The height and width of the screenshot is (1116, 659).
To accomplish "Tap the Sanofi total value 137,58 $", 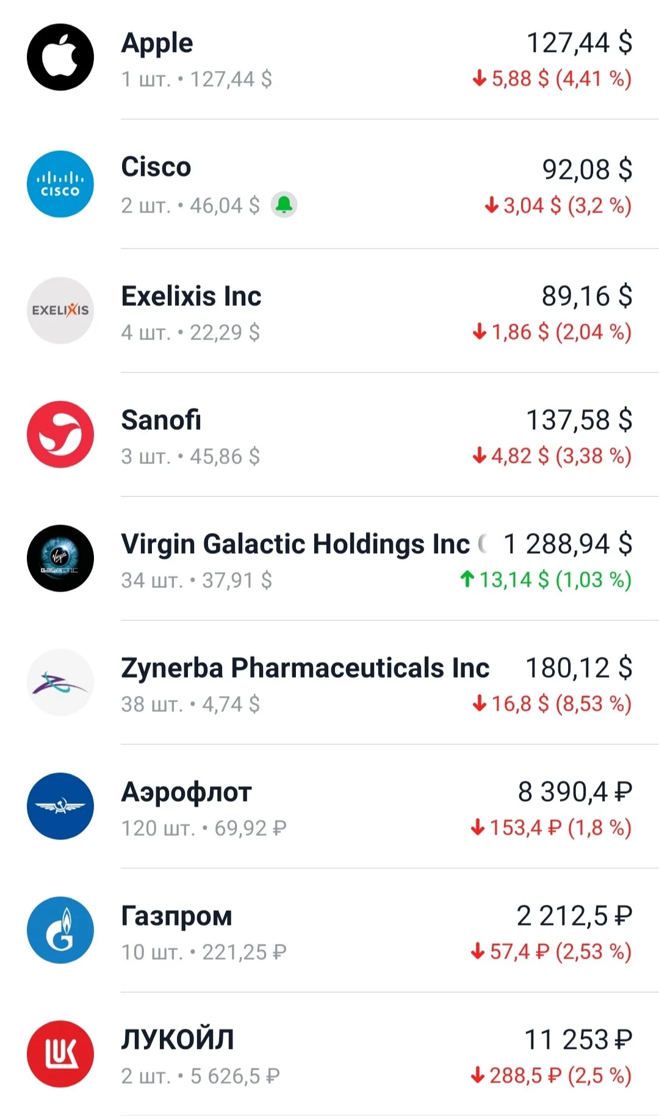I will (x=579, y=420).
